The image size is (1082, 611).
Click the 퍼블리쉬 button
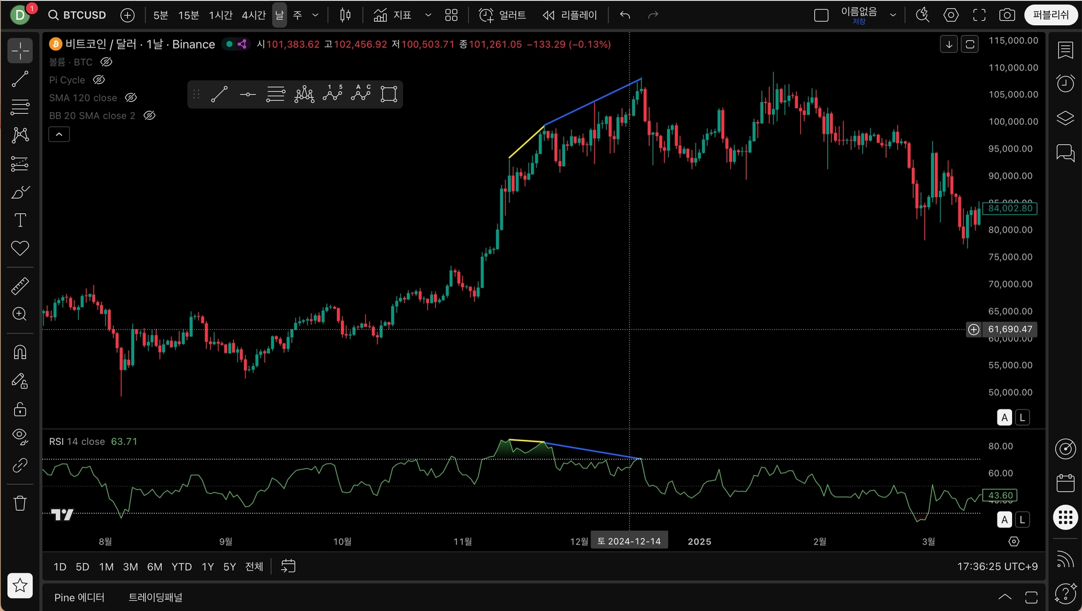click(x=1050, y=15)
